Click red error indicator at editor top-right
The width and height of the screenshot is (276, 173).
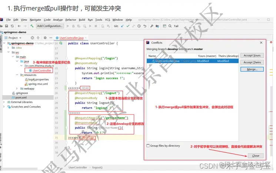tap(271, 42)
